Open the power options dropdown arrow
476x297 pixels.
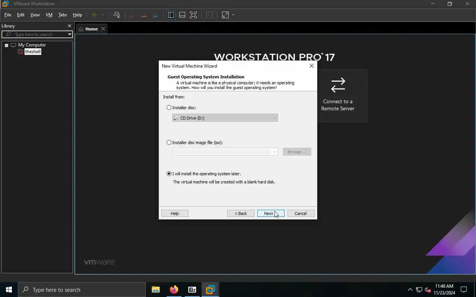(103, 15)
